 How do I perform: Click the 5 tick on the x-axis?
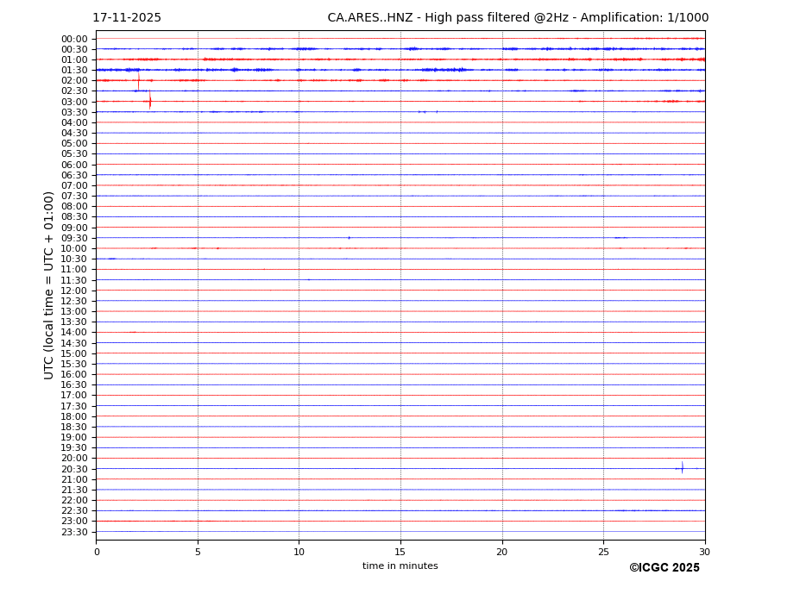point(198,552)
